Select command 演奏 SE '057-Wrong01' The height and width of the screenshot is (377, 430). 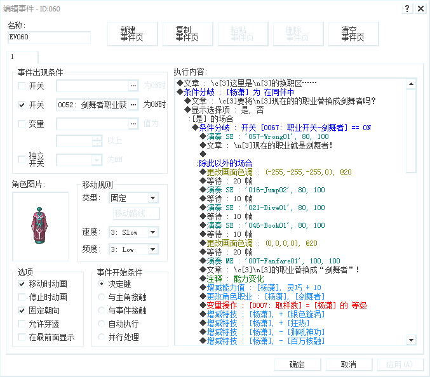pos(264,136)
